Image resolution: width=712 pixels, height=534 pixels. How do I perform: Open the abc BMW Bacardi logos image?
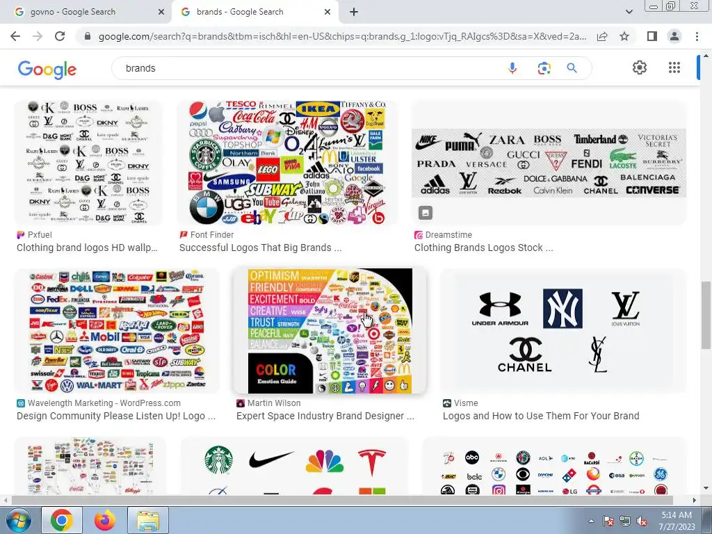(x=554, y=466)
